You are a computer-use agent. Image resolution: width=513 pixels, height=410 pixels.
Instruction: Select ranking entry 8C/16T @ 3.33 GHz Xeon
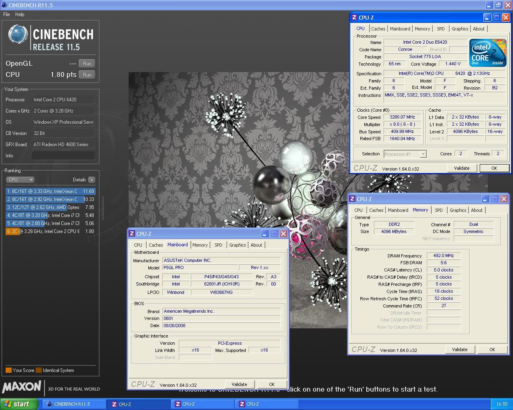[50, 191]
